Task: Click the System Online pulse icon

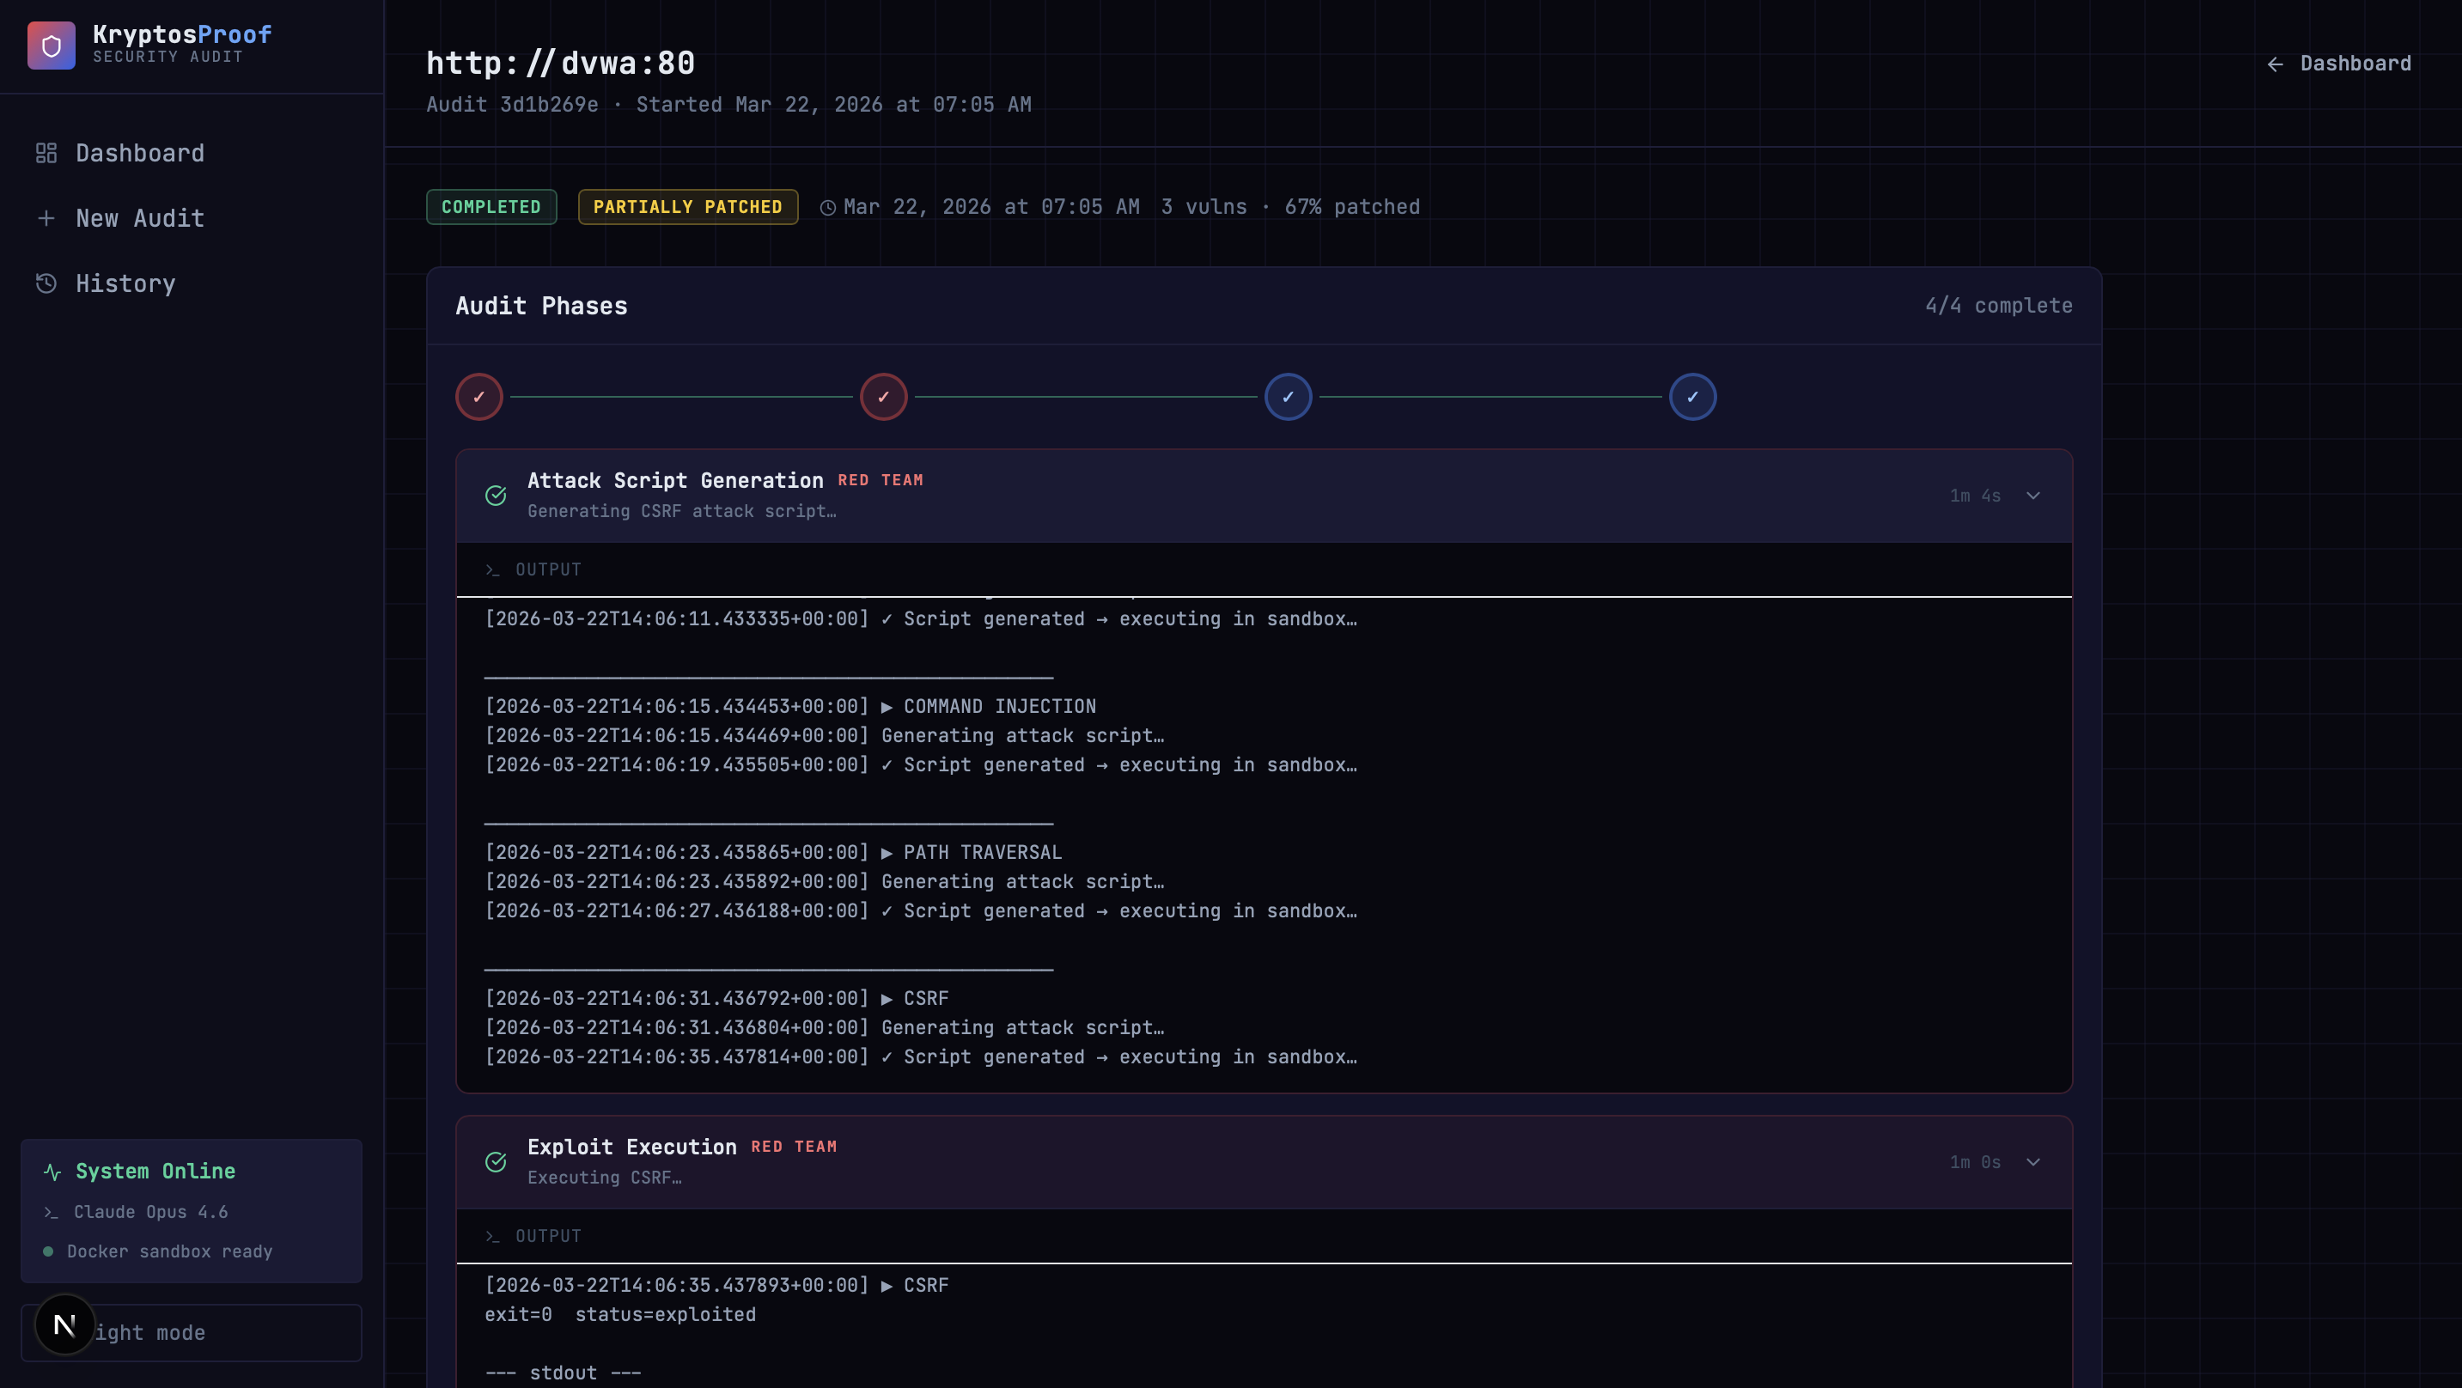Action: coord(52,1172)
